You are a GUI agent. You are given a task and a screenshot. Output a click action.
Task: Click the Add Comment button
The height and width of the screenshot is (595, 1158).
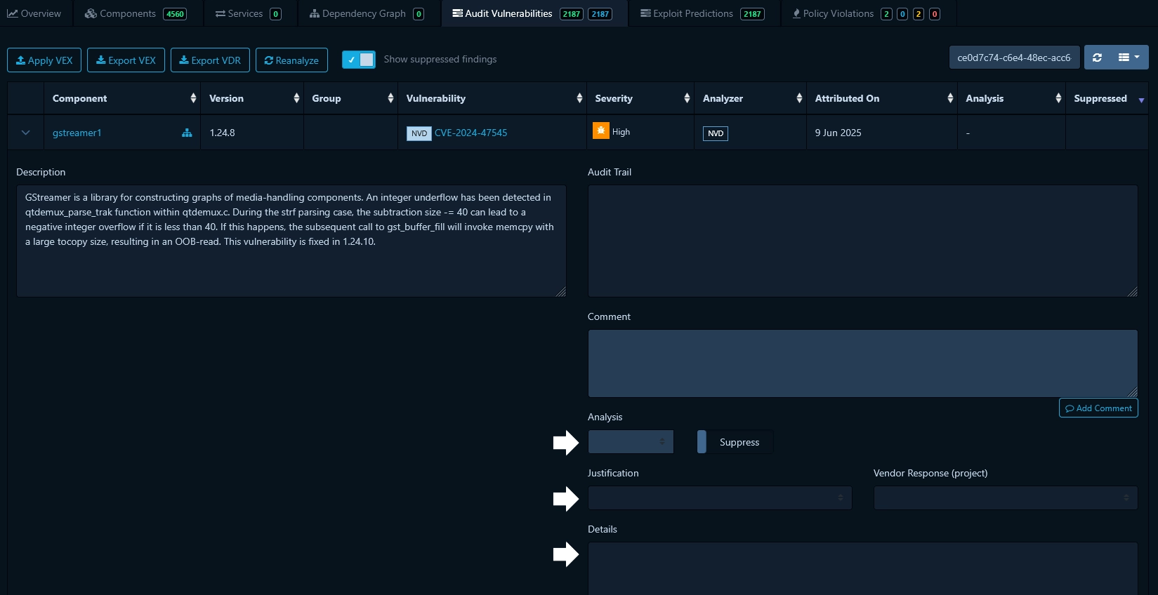(x=1098, y=408)
